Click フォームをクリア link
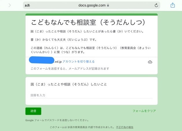 pos(144,111)
